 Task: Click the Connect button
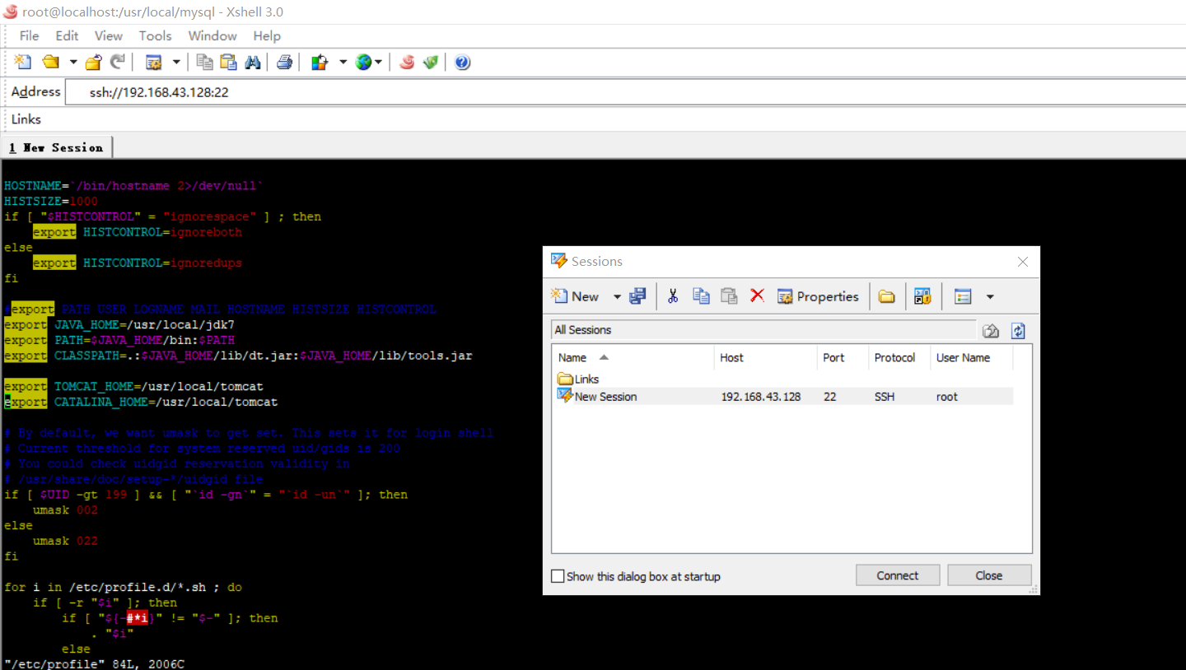(x=898, y=575)
